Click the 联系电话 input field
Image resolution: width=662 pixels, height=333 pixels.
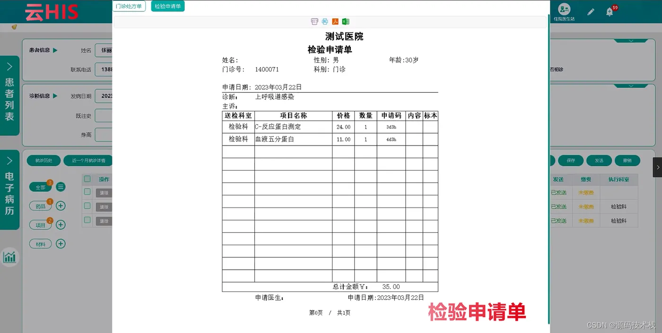104,69
